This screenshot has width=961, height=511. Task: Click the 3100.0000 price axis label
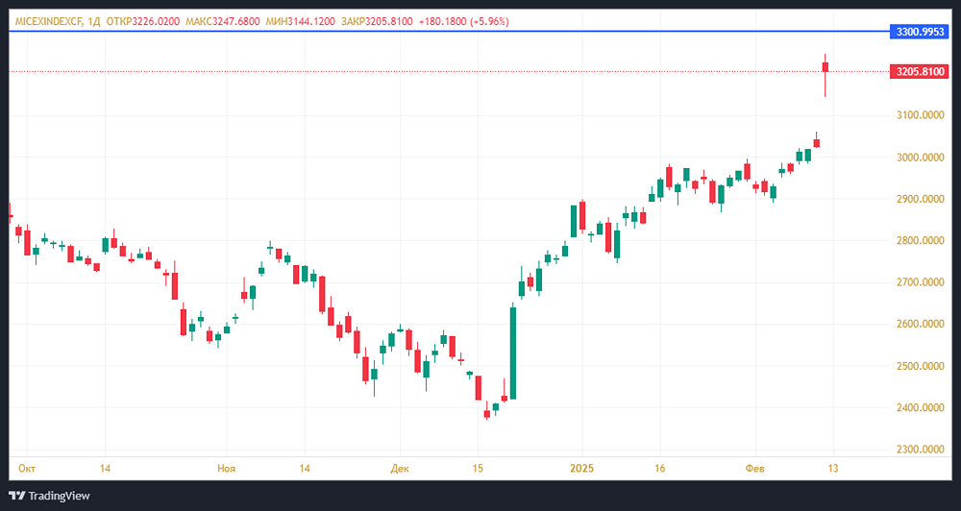(x=920, y=115)
